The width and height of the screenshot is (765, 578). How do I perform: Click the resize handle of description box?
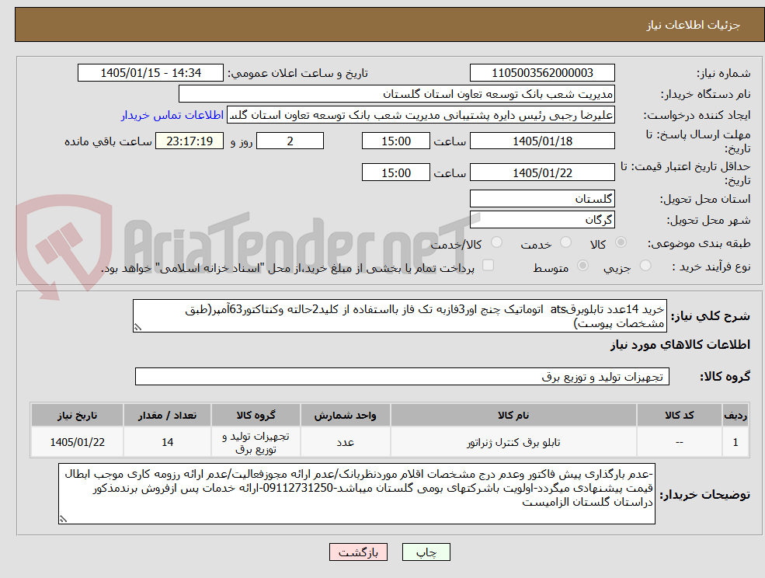click(x=137, y=328)
